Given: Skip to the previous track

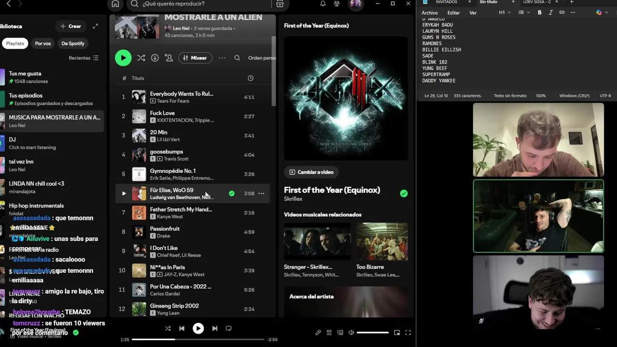Looking at the screenshot, I should (x=182, y=328).
